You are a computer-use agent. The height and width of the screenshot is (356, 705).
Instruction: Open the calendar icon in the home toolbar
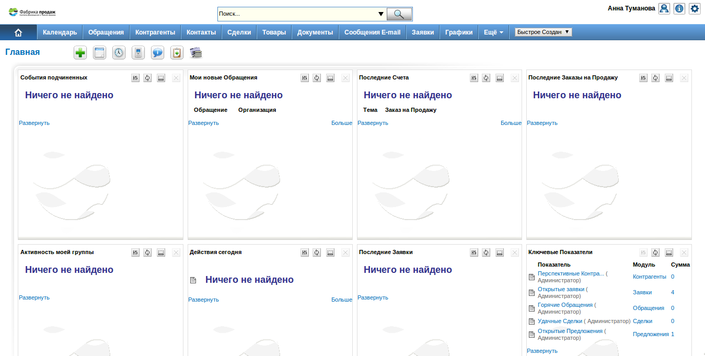coord(99,53)
